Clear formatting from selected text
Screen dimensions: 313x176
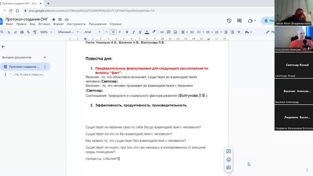click(239, 32)
